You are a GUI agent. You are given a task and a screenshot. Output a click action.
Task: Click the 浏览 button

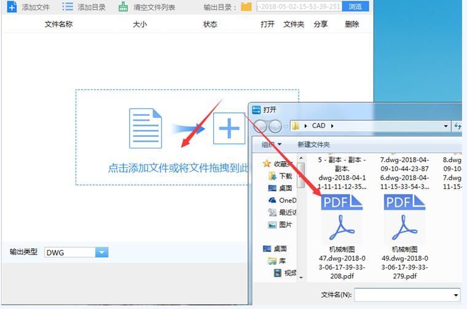[355, 7]
